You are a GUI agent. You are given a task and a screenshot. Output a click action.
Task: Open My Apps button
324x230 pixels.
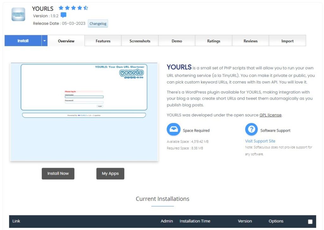click(x=110, y=174)
